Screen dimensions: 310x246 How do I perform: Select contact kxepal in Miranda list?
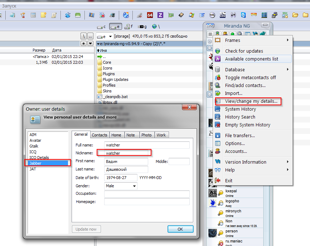coord(235,193)
